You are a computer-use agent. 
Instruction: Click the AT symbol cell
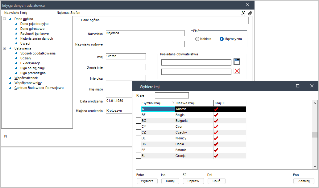pos(158,109)
